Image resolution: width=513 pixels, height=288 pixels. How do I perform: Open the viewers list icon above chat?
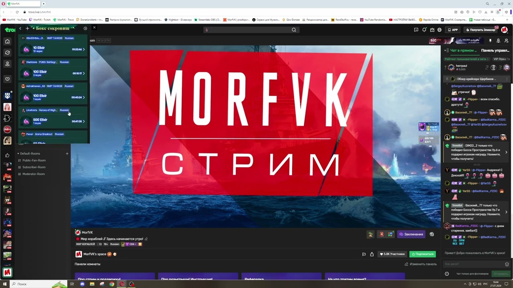tap(498, 41)
